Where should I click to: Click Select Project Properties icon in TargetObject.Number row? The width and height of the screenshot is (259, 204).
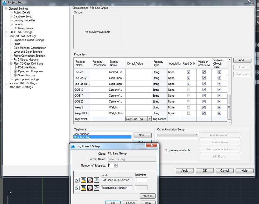(90, 188)
